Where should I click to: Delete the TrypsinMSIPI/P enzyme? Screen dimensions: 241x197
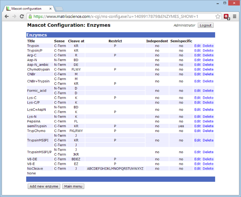[208, 152]
